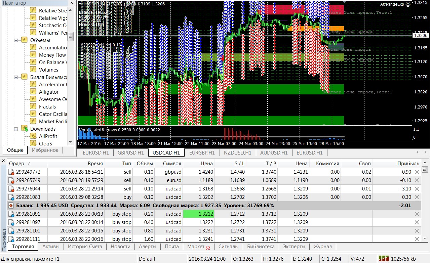Click the Accumulation indicator icon
This screenshot has height=263, width=430.
pyautogui.click(x=33, y=47)
